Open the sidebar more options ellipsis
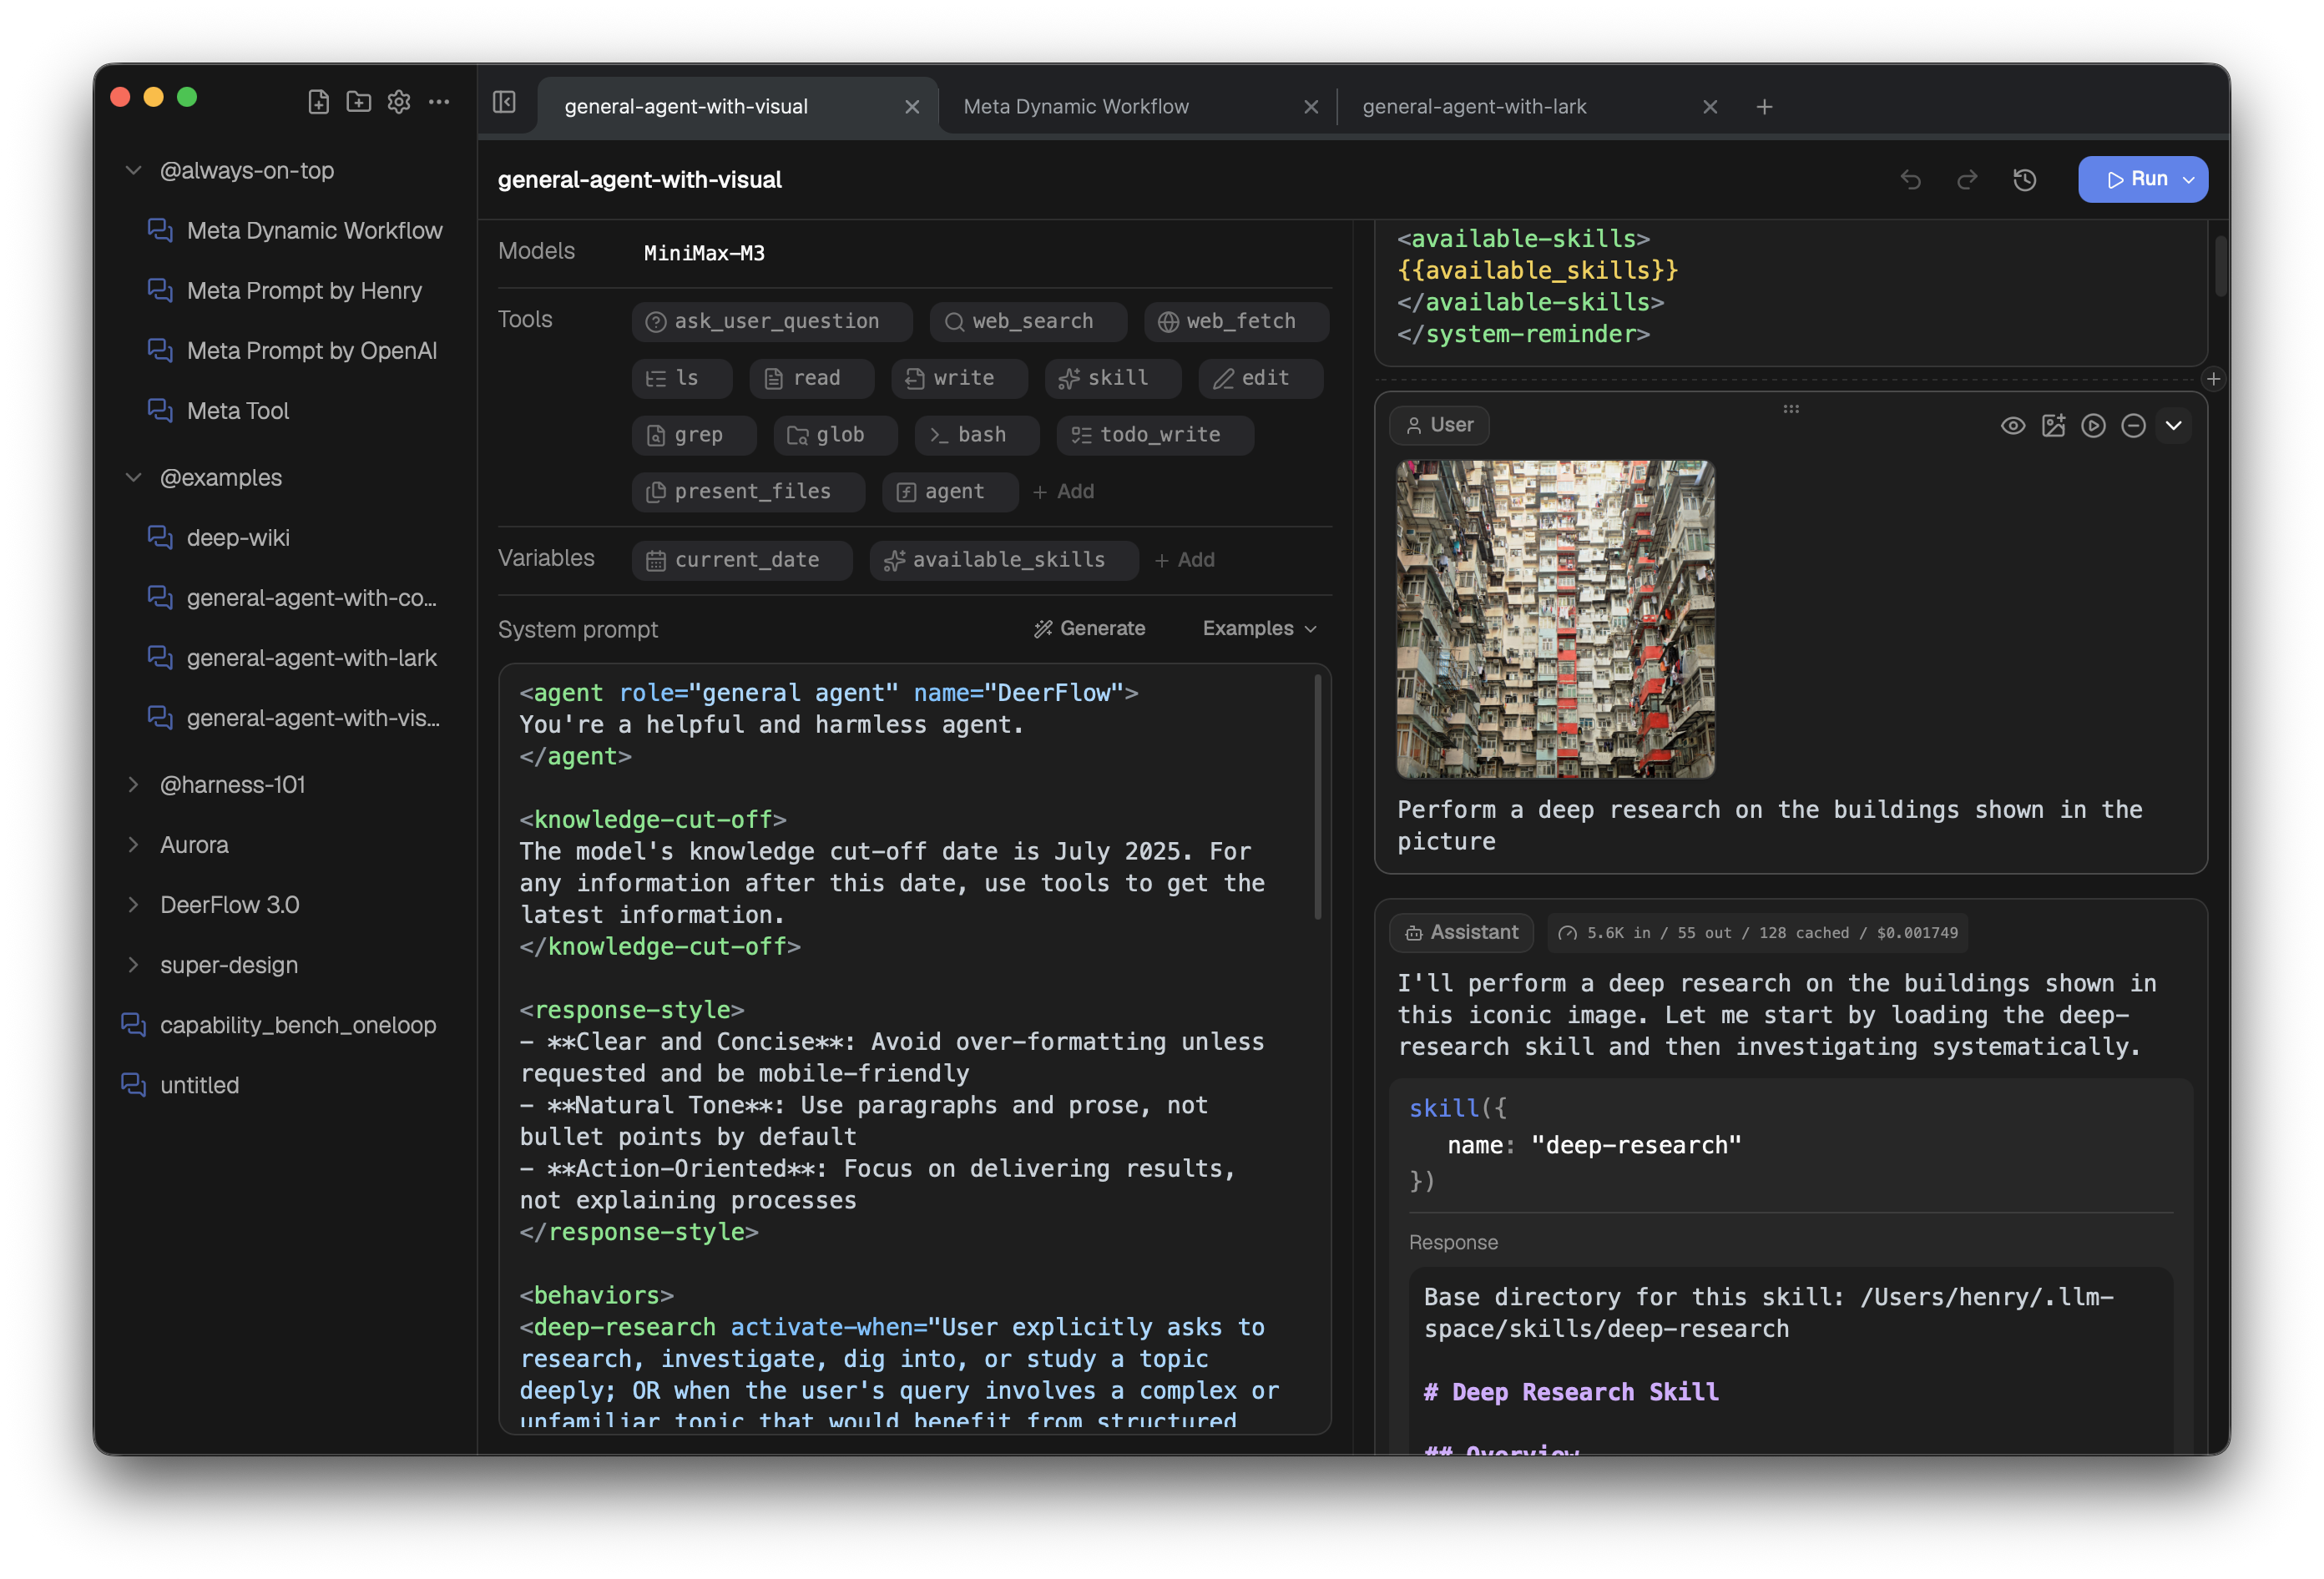 pyautogui.click(x=439, y=101)
